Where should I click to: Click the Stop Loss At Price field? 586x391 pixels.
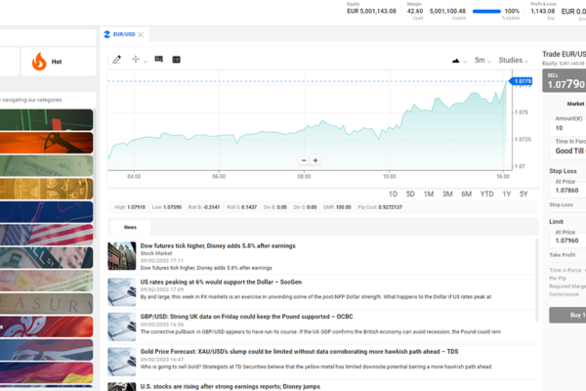coord(565,191)
